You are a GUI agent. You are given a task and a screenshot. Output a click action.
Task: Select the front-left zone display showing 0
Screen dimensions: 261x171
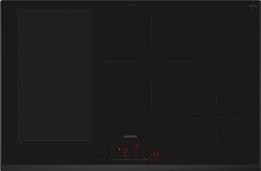pos(125,145)
